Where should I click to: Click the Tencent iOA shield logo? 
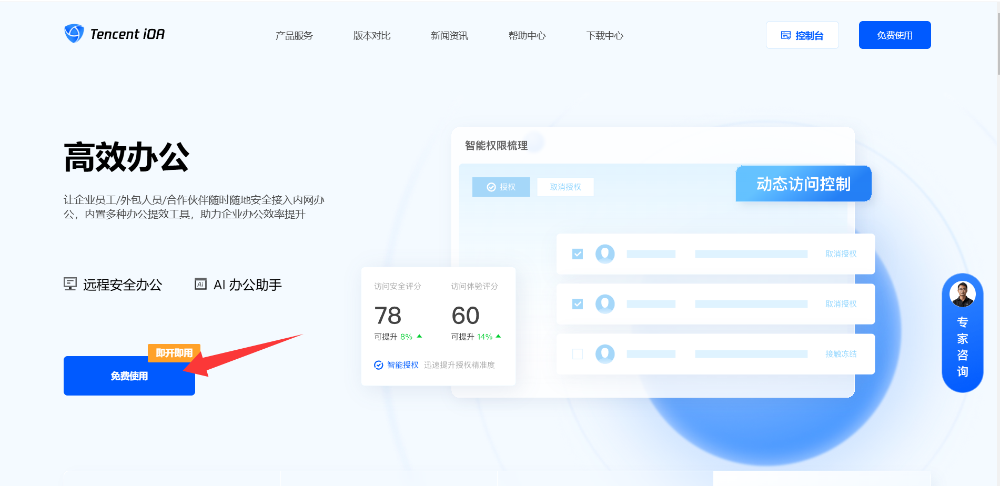pyautogui.click(x=74, y=34)
